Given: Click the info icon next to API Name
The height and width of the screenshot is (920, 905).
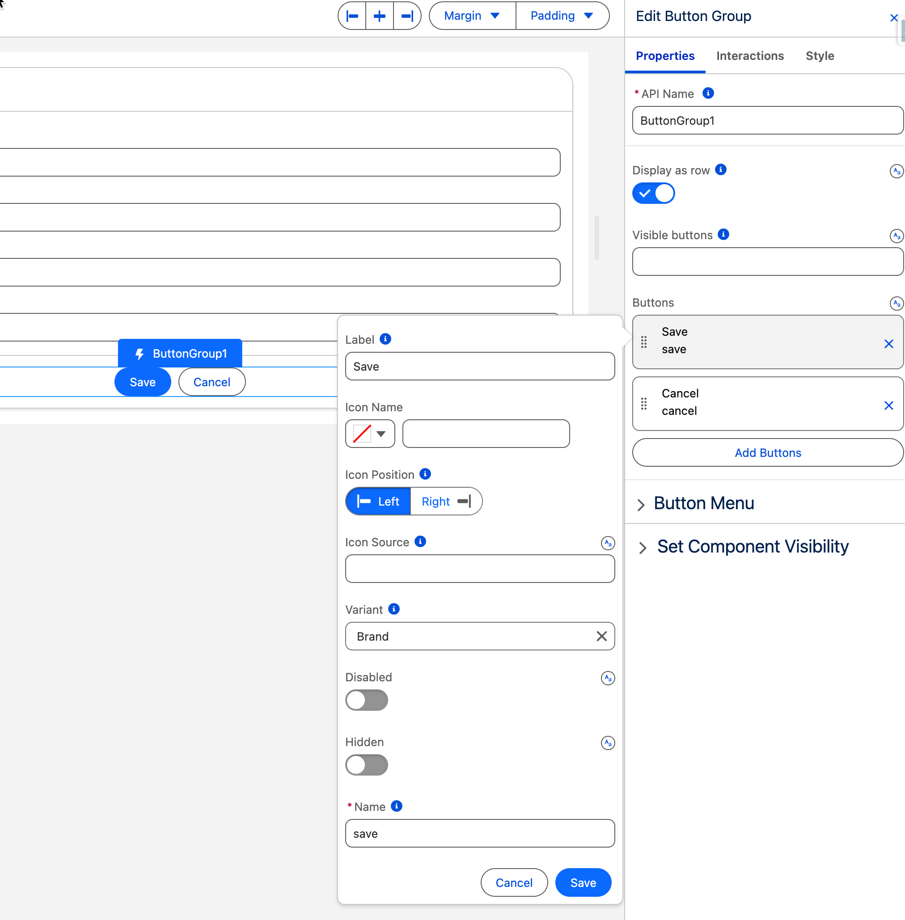Looking at the screenshot, I should (708, 93).
